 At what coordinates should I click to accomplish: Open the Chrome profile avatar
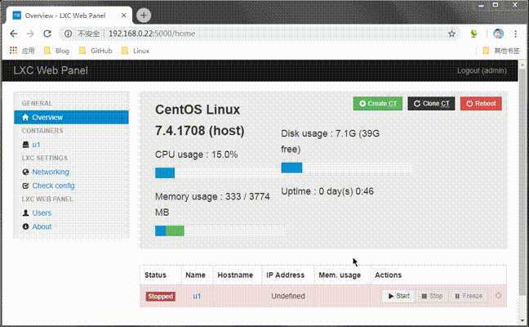coord(498,34)
